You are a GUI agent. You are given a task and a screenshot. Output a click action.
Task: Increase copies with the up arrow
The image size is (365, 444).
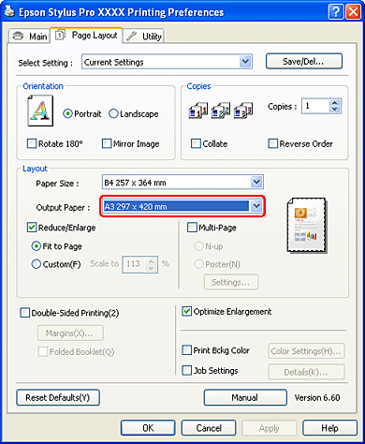click(x=335, y=103)
